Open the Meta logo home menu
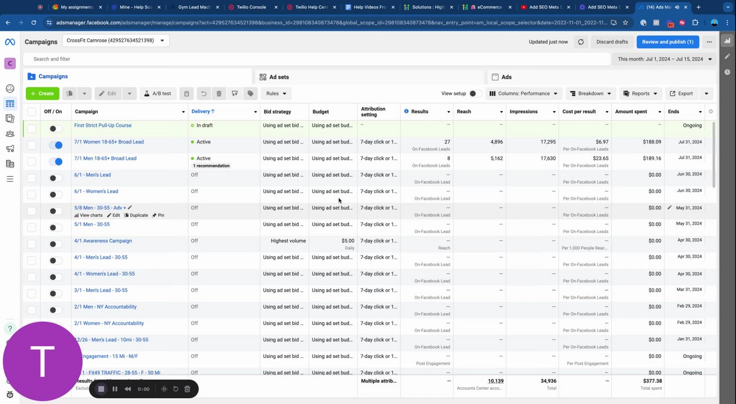 10,42
